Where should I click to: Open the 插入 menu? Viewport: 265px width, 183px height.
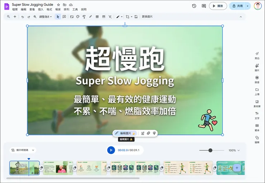(40, 9)
